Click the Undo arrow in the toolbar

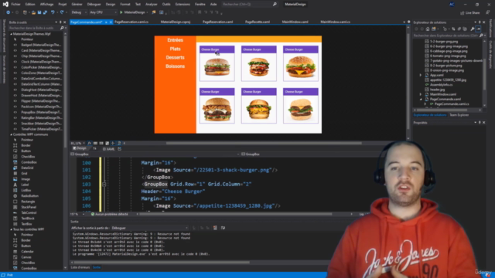click(53, 12)
